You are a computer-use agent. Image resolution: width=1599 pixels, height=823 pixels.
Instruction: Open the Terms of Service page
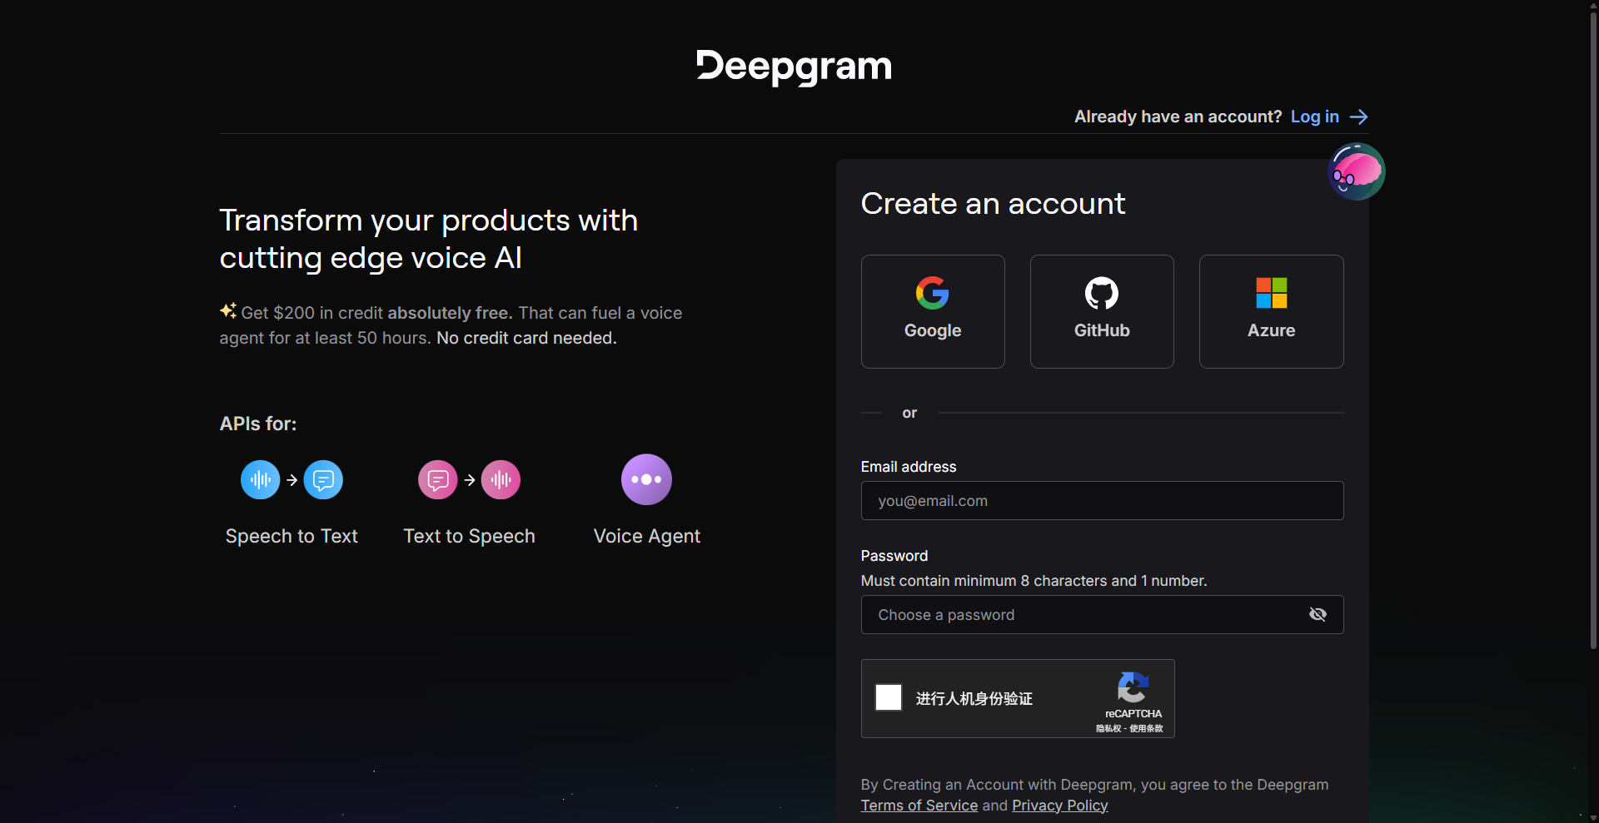point(919,805)
